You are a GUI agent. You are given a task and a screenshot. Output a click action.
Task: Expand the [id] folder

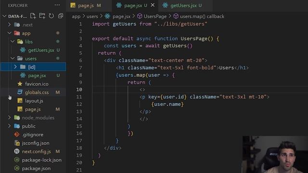tap(15, 67)
